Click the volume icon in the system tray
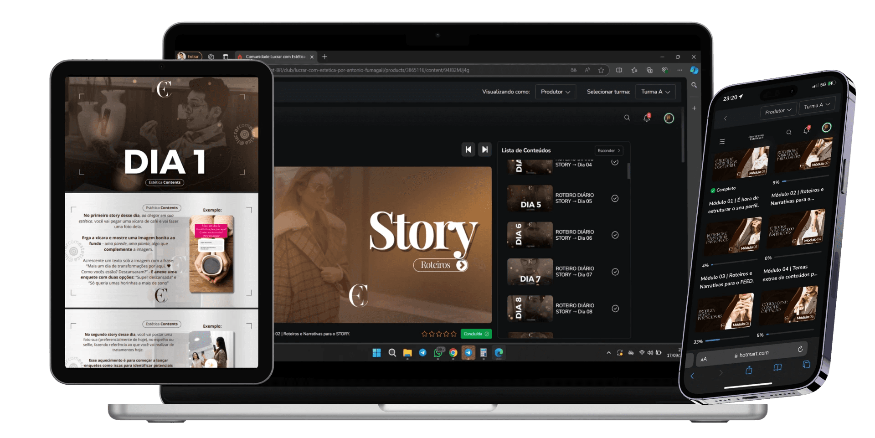Image resolution: width=875 pixels, height=438 pixels. [x=650, y=353]
